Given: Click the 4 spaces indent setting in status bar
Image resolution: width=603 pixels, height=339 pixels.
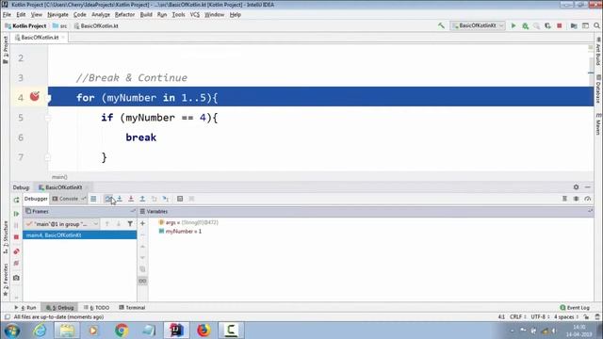Looking at the screenshot, I should point(566,316).
